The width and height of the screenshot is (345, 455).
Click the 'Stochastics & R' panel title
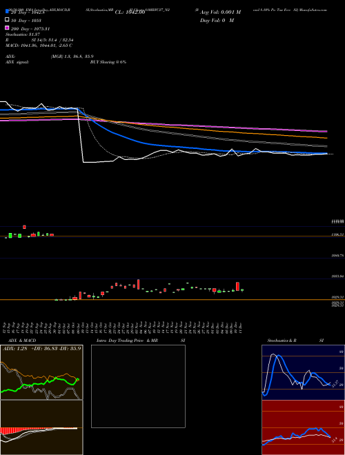click(282, 341)
